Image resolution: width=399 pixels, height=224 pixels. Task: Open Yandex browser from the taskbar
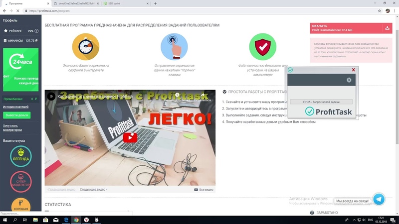pyautogui.click(x=86, y=220)
